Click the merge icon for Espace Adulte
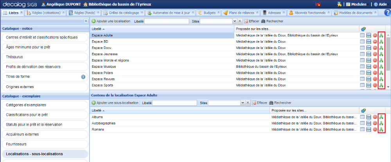Viewport: 391px width, 162px height. [x=381, y=35]
